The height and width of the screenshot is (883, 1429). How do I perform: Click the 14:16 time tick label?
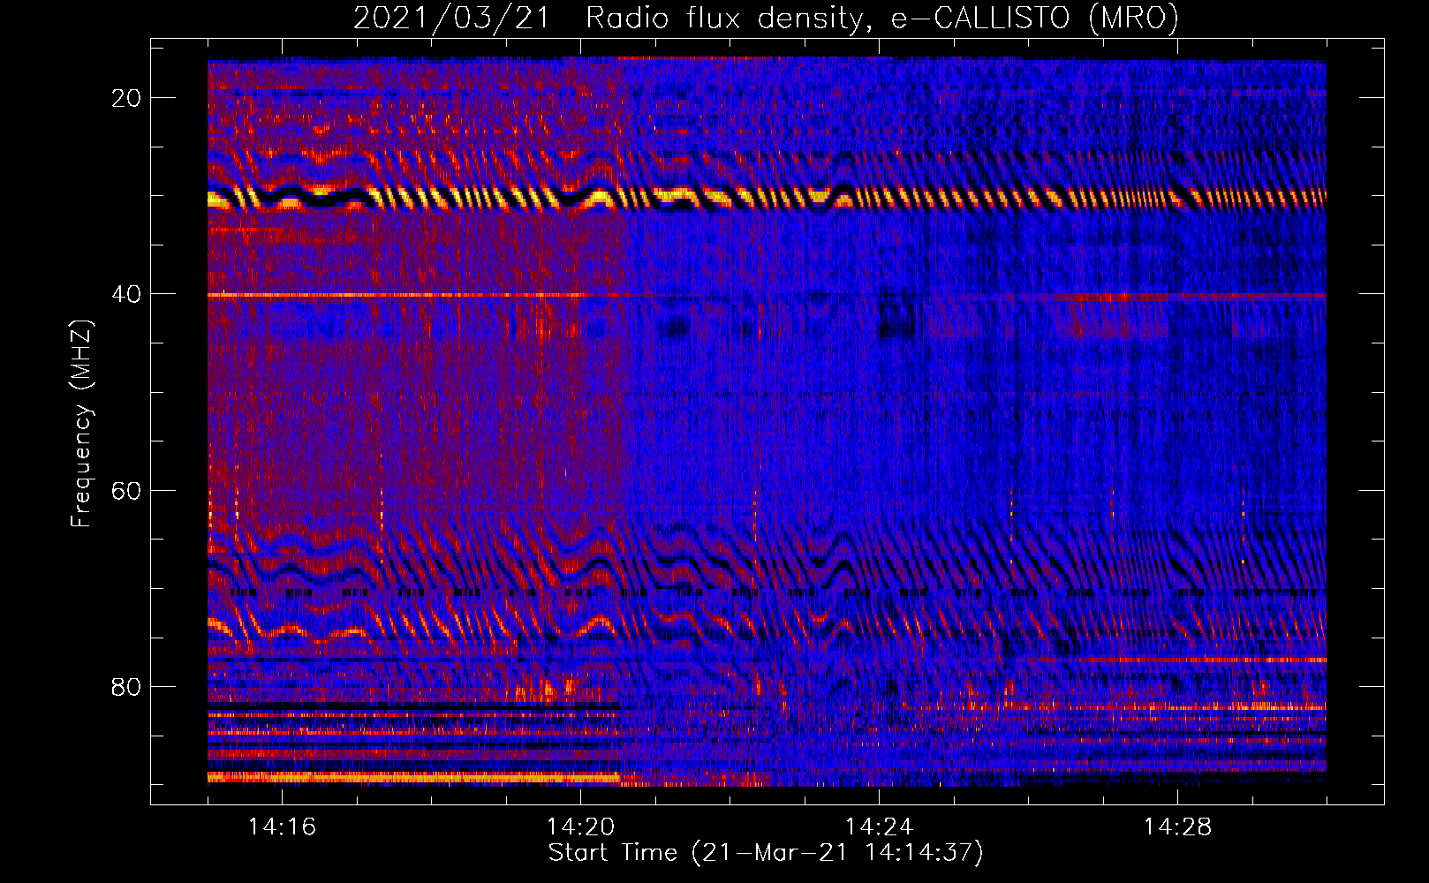click(282, 827)
